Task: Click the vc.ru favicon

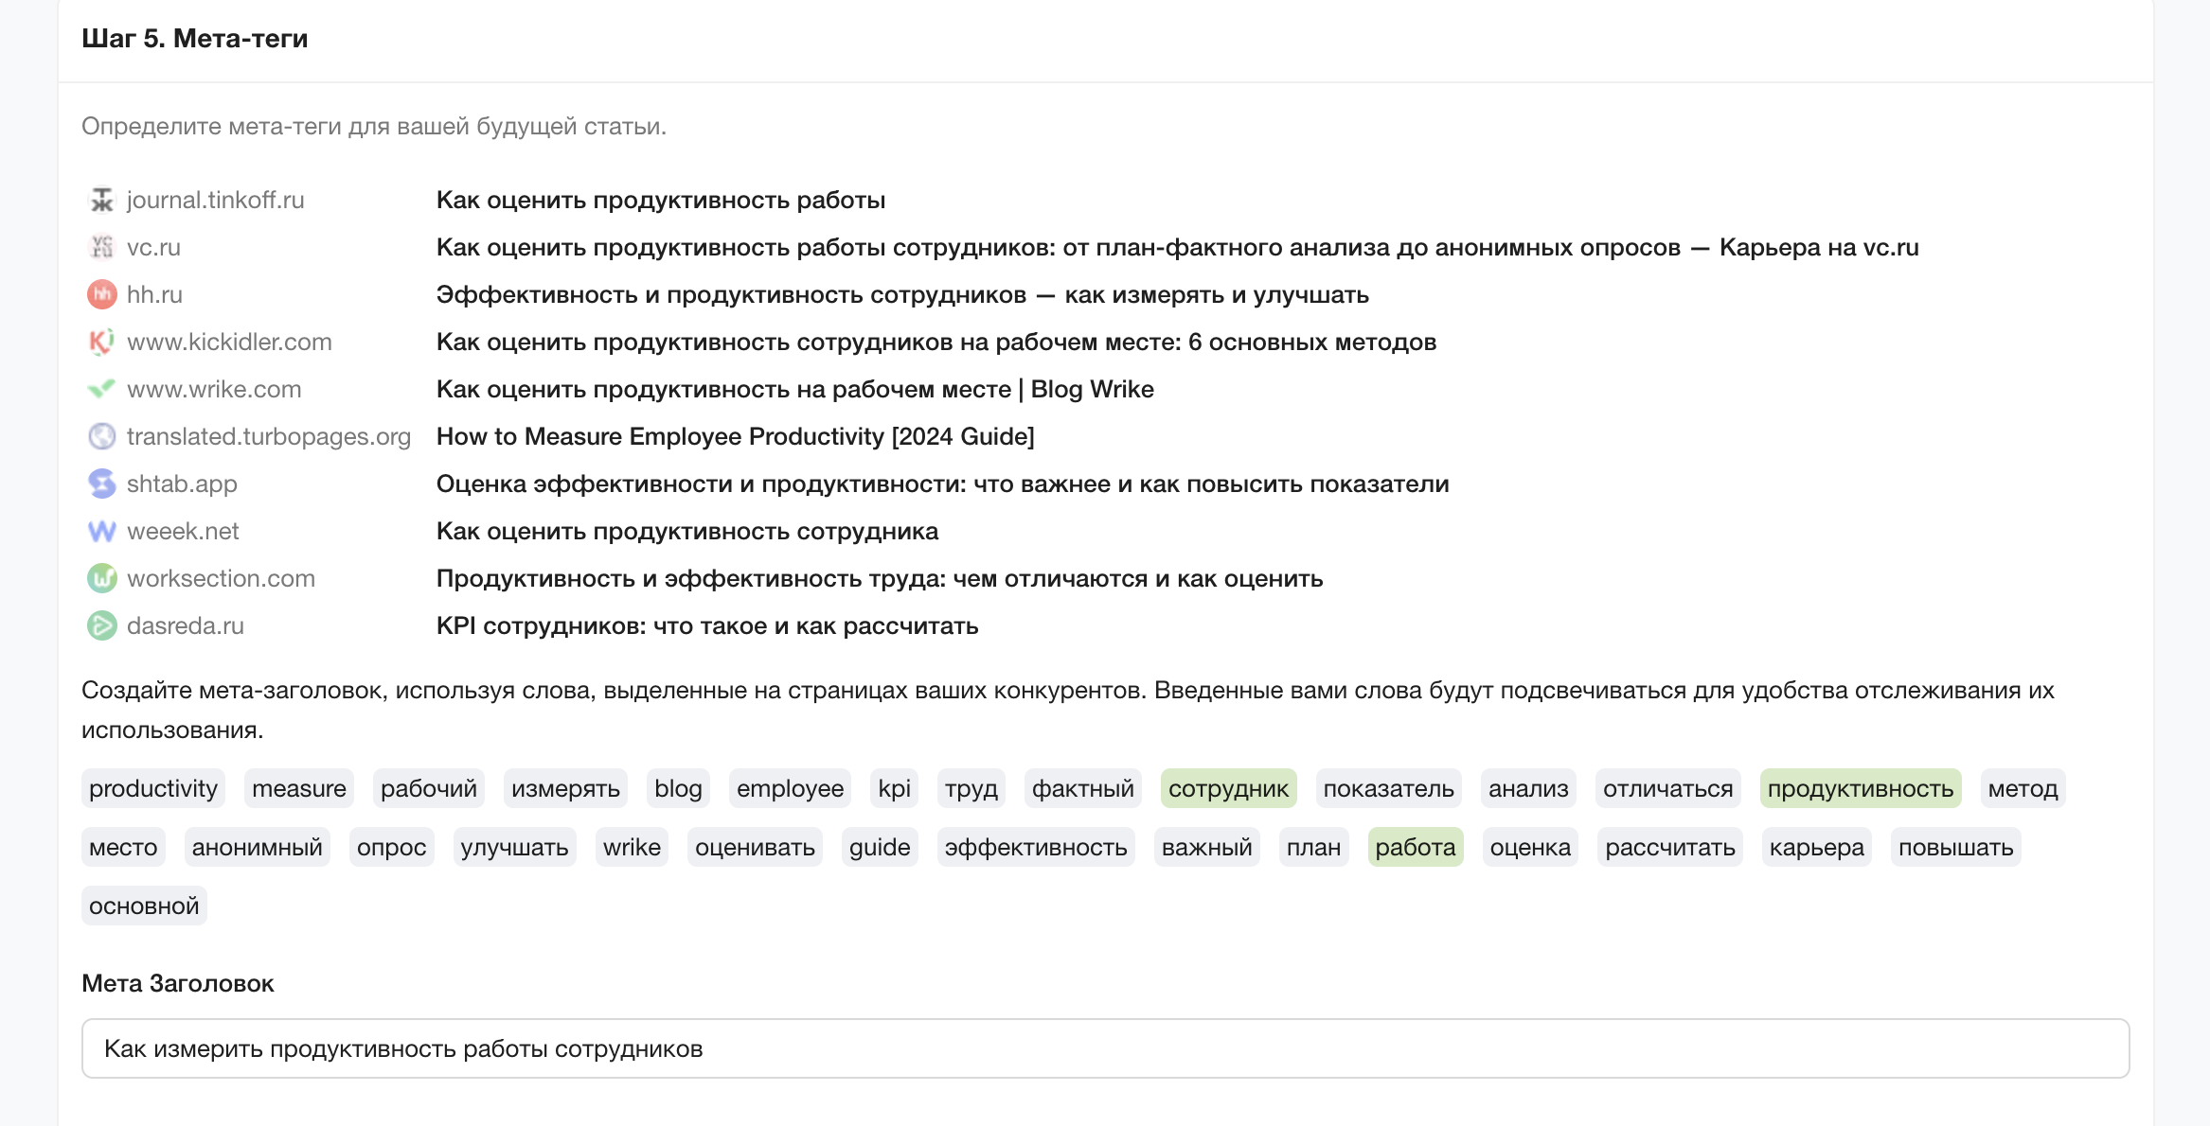Action: pos(101,247)
